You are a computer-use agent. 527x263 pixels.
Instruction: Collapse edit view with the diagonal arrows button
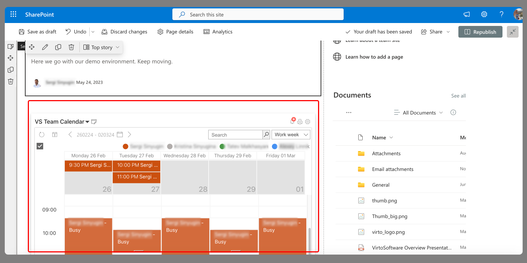click(513, 32)
